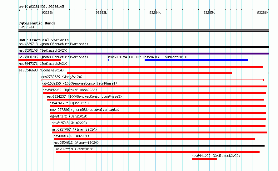Click the red dgv163e199 variant bar
This screenshot has height=171, width=278.
(x=155, y=86)
